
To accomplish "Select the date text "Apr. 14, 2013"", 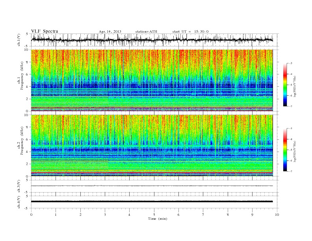I will tap(110, 32).
